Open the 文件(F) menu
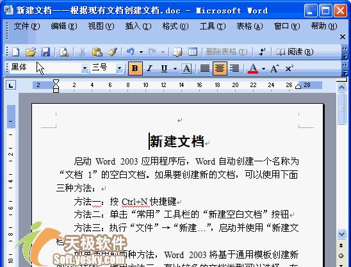351x267 pixels. [x=27, y=26]
